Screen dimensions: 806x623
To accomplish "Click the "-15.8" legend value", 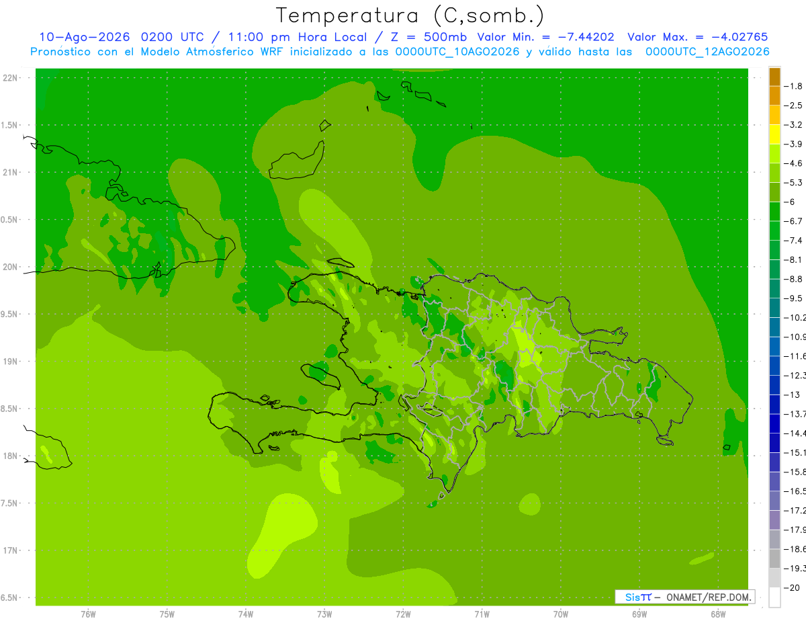I will [795, 472].
